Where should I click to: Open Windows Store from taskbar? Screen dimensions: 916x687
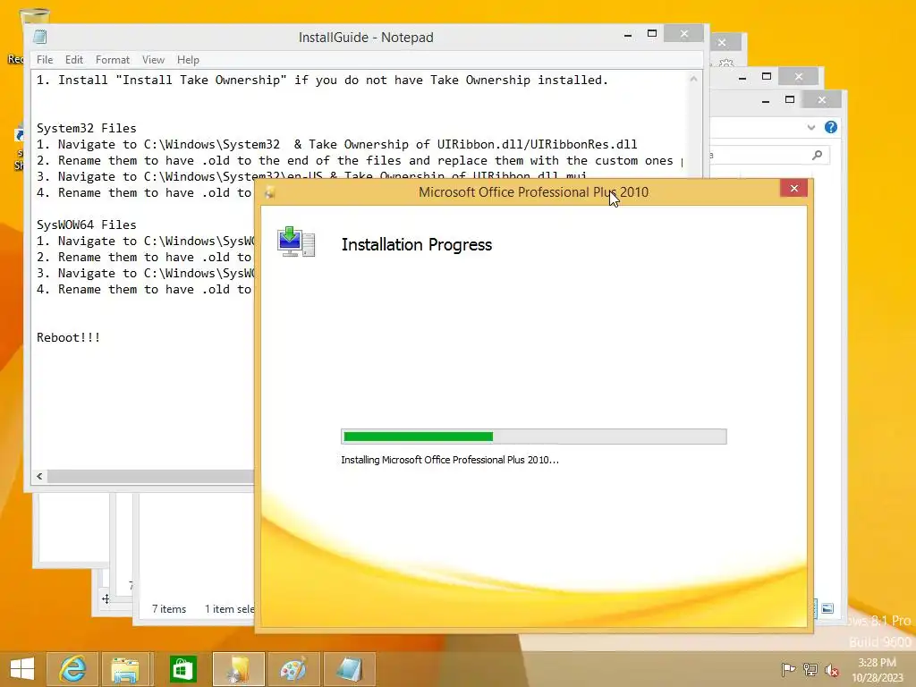pyautogui.click(x=182, y=669)
